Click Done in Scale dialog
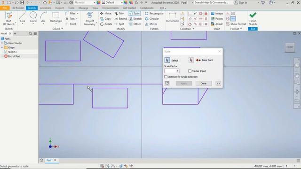301x169 pixels. (204, 84)
